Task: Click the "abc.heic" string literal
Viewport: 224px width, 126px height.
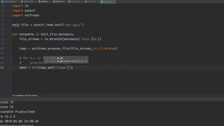Action: 73,25
